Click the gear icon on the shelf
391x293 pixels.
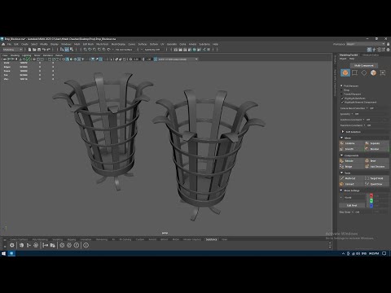point(12,245)
